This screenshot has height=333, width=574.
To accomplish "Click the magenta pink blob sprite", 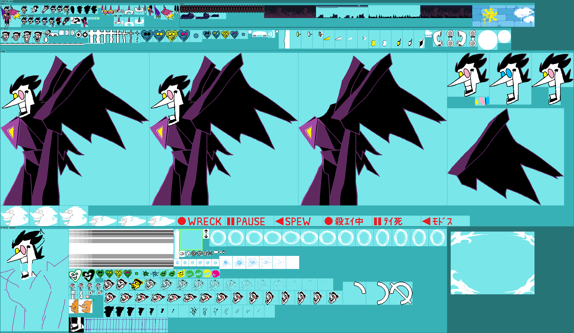I will click(216, 274).
